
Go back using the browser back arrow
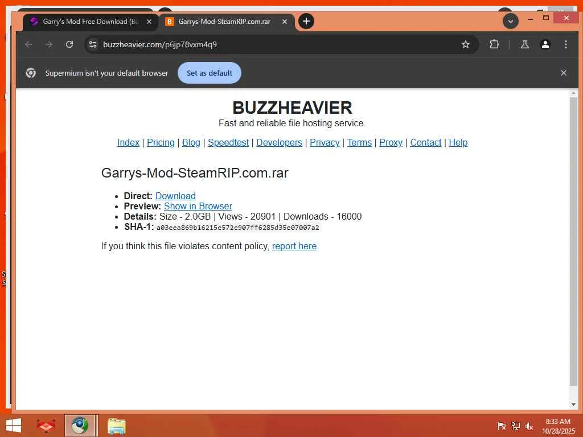(28, 44)
